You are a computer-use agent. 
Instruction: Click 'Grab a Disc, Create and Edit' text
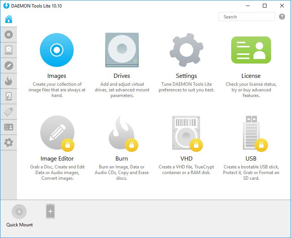point(57,173)
